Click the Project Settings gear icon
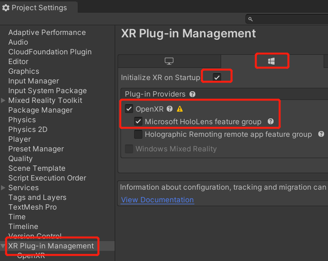Screen dimensions: 328x261 (x=6, y=8)
